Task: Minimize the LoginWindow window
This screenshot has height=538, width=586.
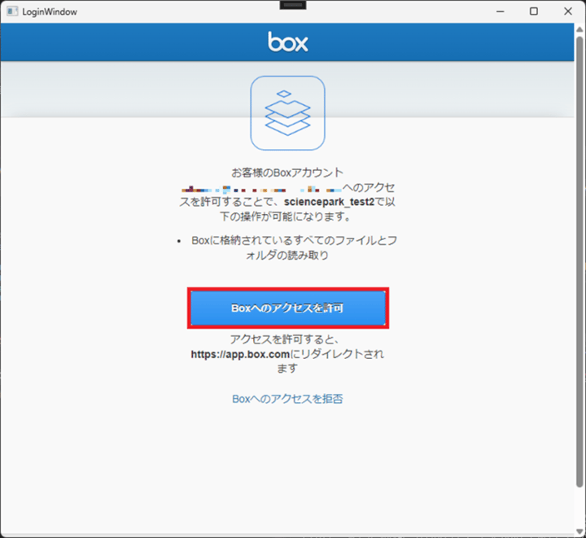Action: click(497, 11)
